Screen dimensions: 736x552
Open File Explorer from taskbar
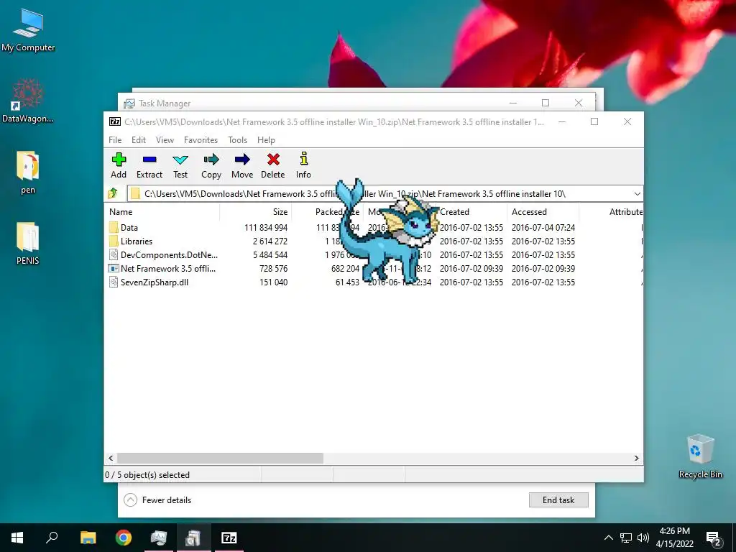[88, 538]
